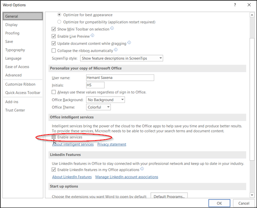The image size is (257, 208).
Task: Click the Help question mark icon
Action: point(235,5)
